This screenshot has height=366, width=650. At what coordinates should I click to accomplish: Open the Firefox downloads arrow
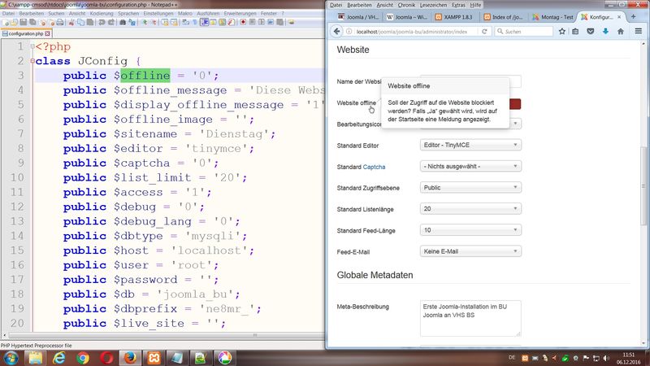click(x=604, y=32)
